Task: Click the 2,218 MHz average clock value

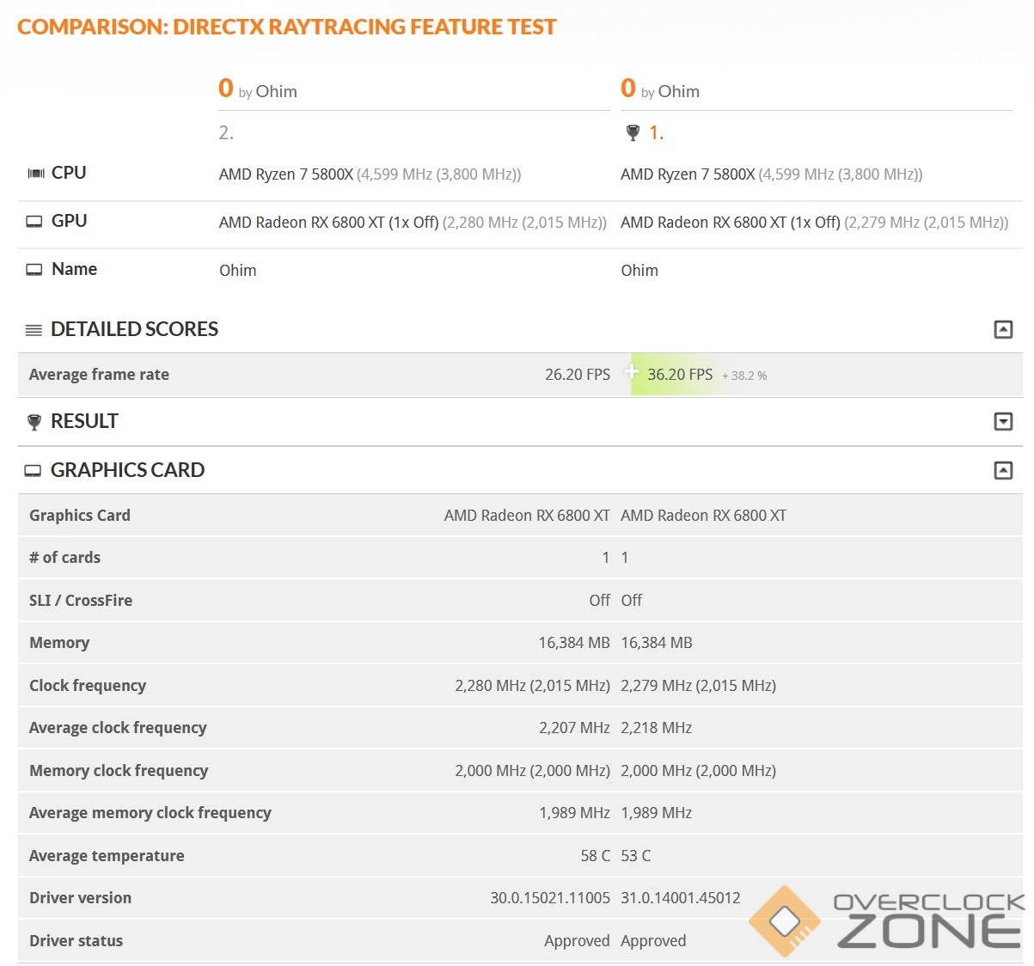Action: [657, 728]
